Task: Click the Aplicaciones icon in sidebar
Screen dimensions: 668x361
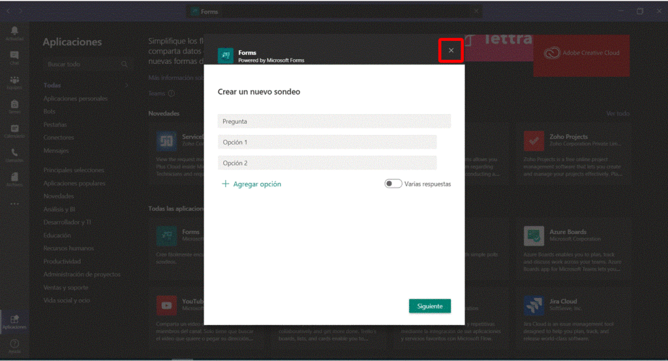Action: (14, 321)
